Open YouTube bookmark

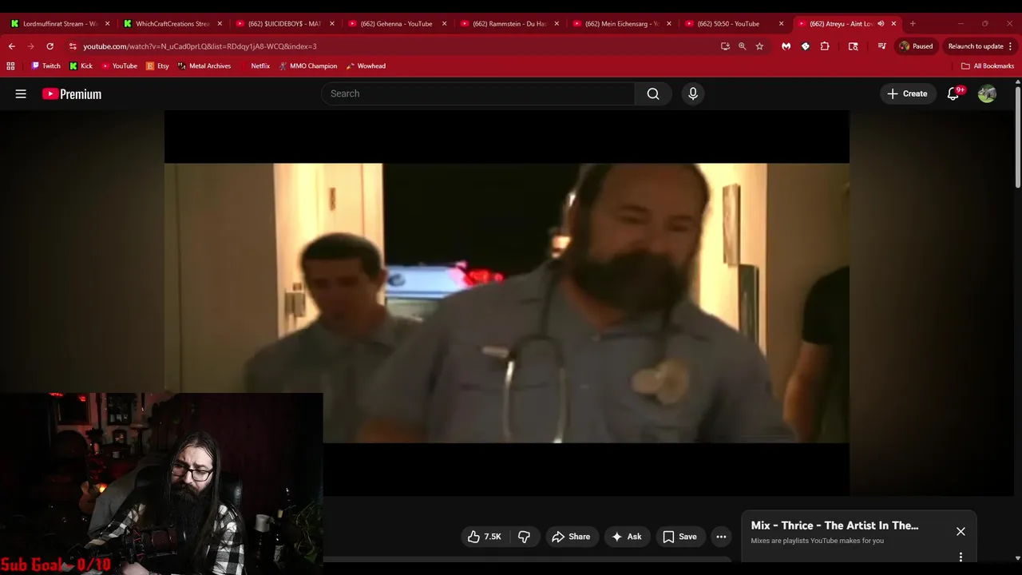tap(119, 66)
